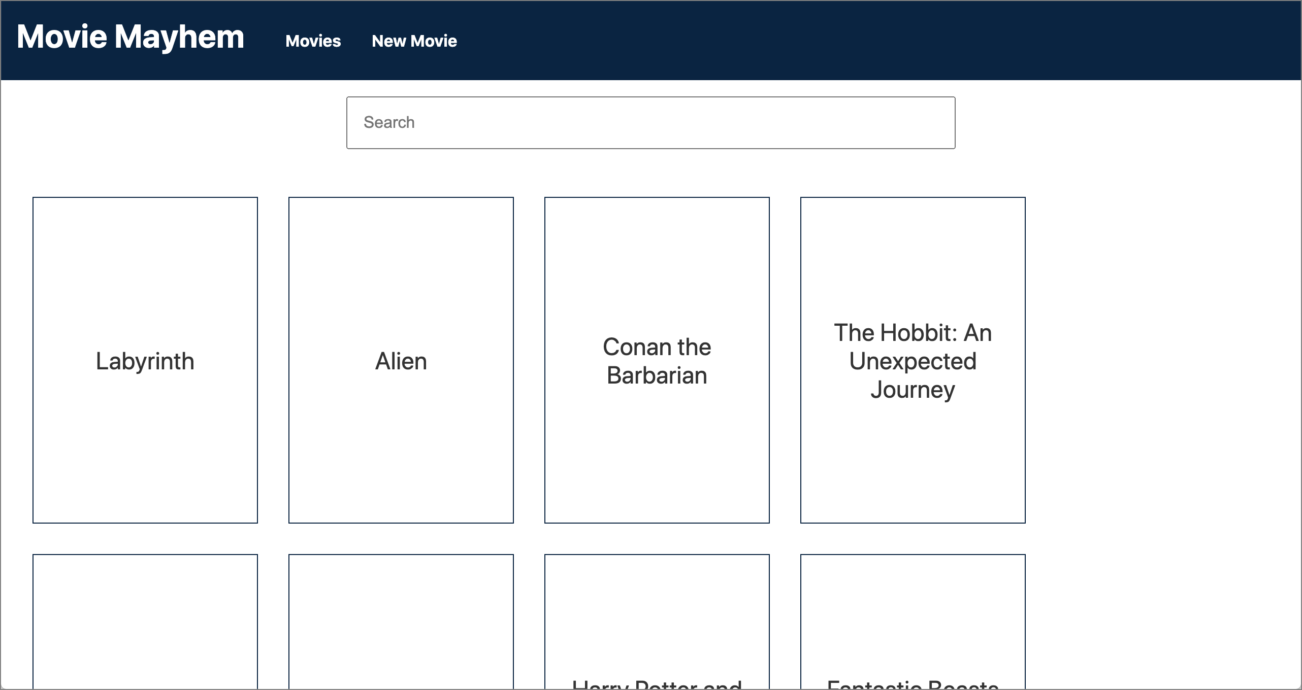
Task: Click the Movie Mayhem site title
Action: (131, 38)
